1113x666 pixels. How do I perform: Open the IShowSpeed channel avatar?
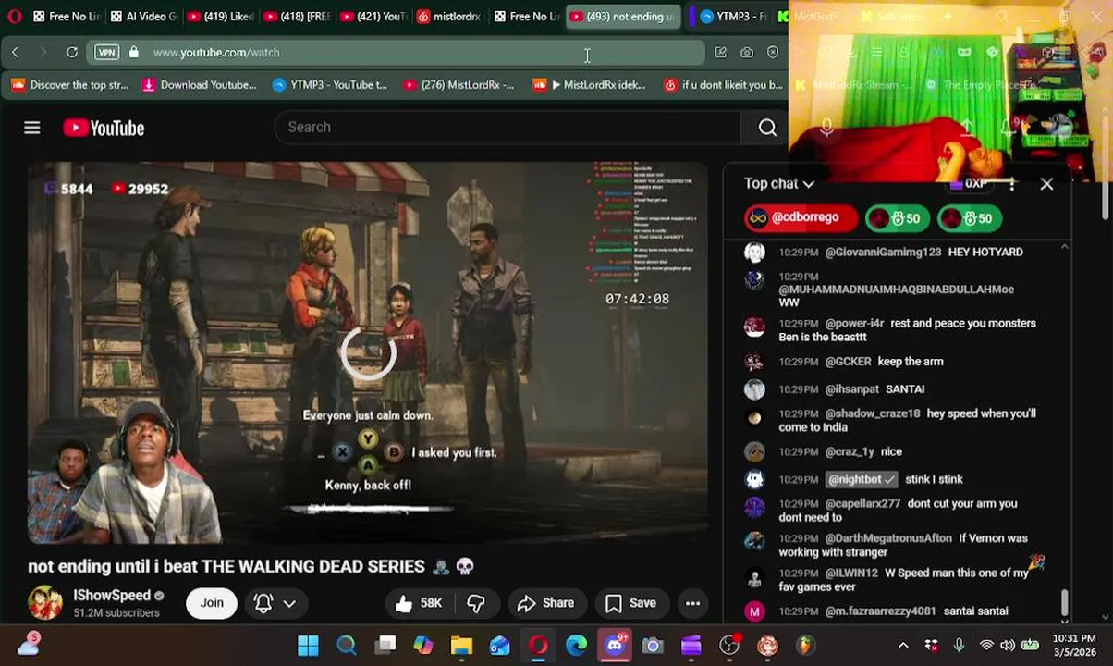click(x=44, y=603)
